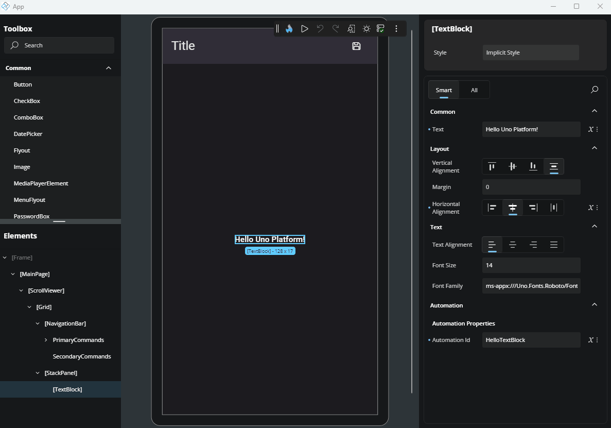Undo the last change using the toolbar

[x=320, y=28]
